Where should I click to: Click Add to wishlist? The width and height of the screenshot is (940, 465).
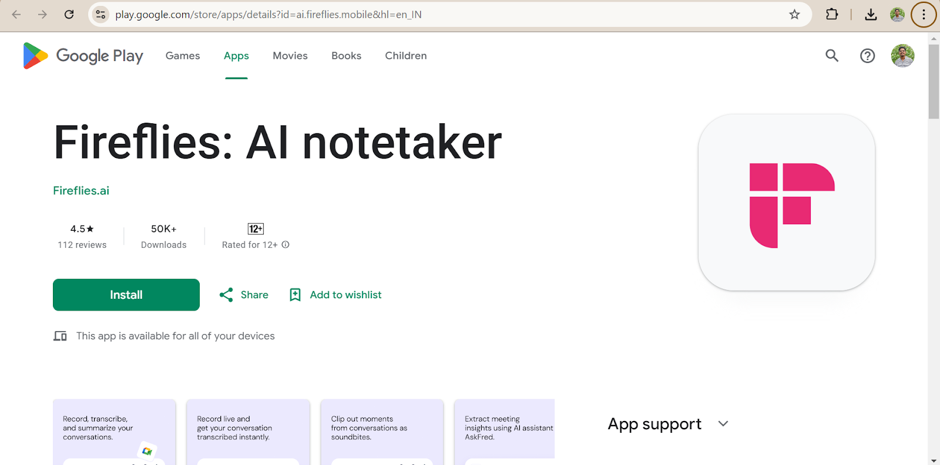tap(345, 295)
